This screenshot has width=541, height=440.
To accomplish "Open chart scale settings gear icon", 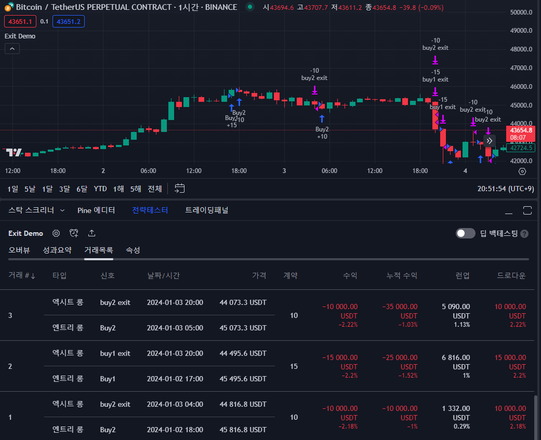I will coord(522,171).
